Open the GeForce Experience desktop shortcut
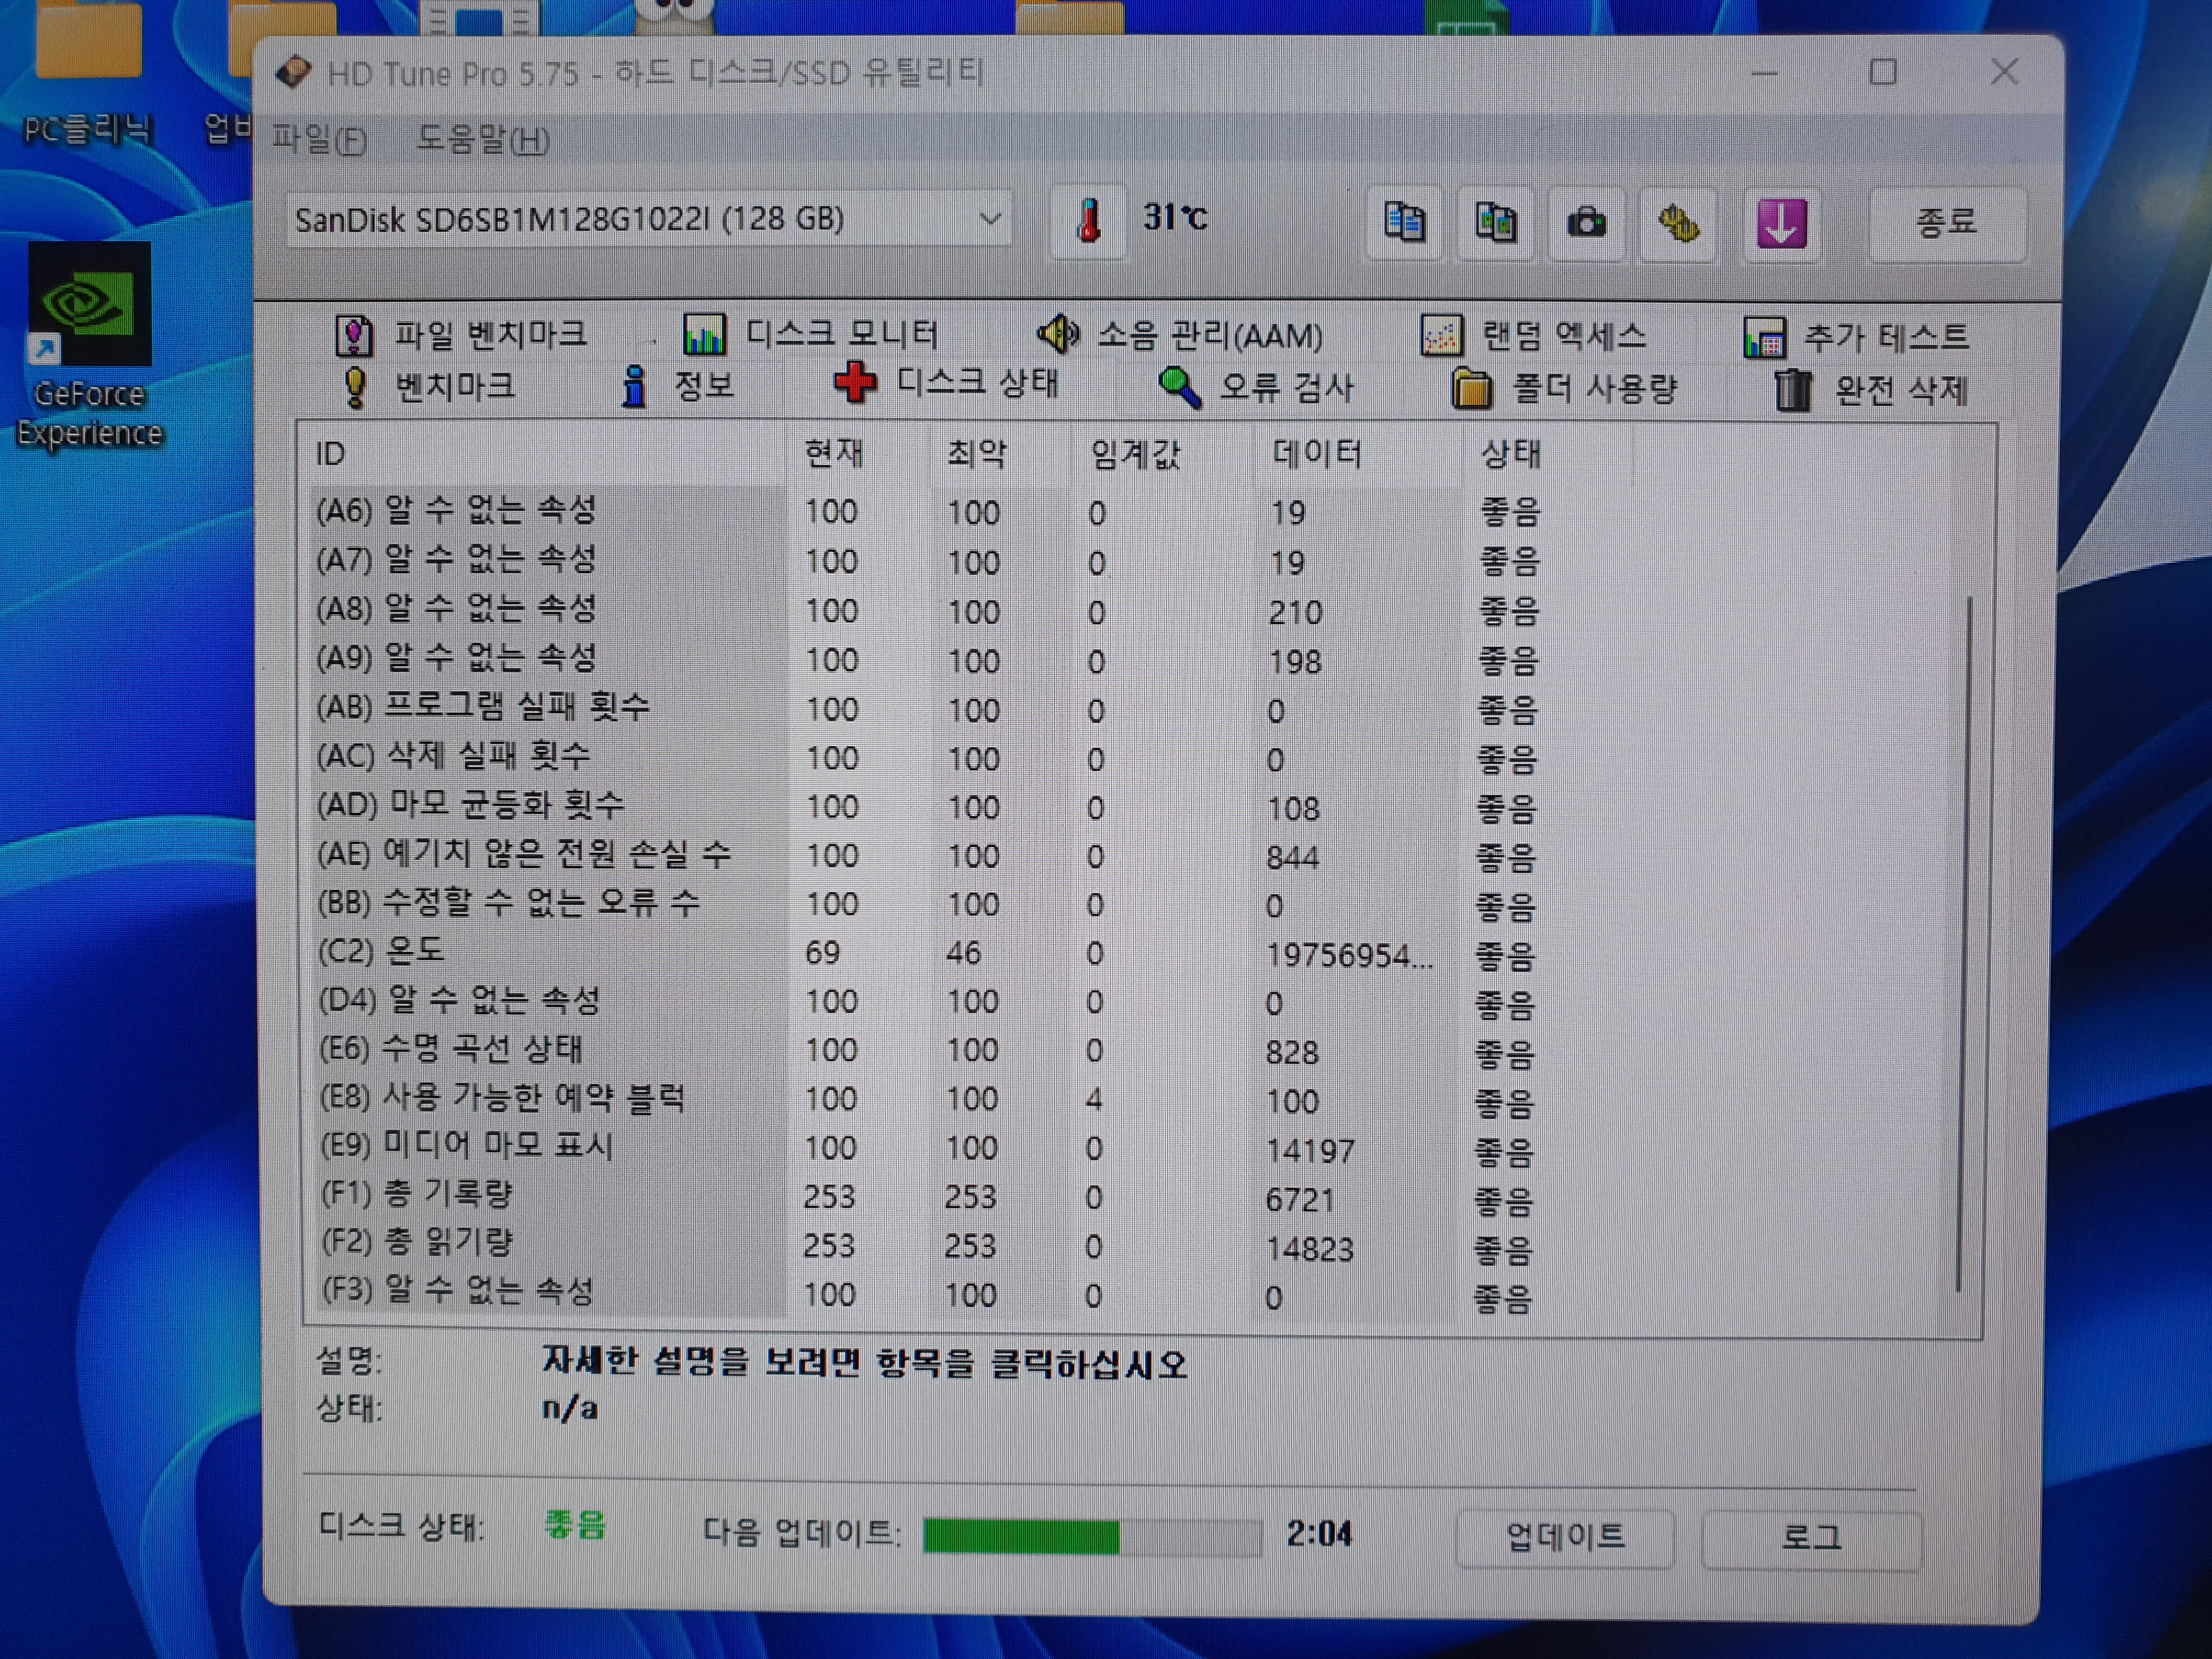This screenshot has height=1659, width=2212. (x=89, y=346)
